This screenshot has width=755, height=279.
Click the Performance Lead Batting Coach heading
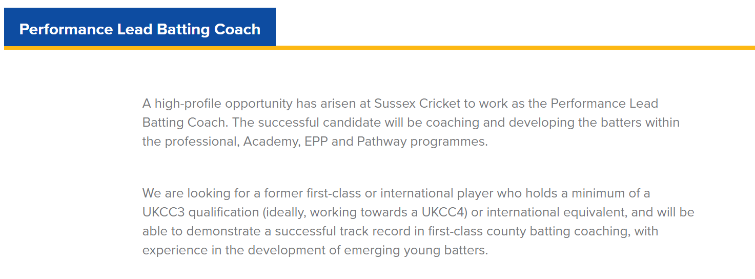pyautogui.click(x=140, y=29)
